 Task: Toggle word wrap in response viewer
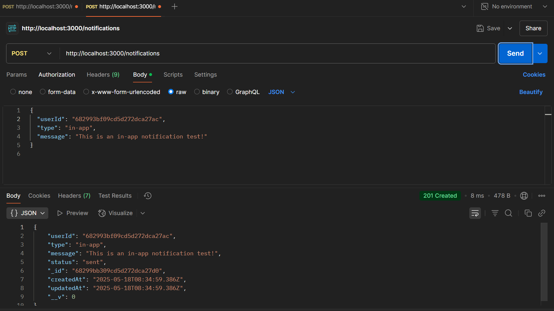[475, 213]
